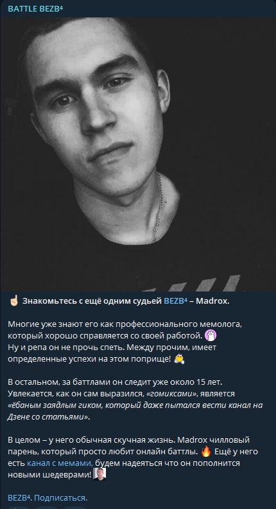
Task: Click the «Подписаться» subscribe link
Action: [60, 497]
